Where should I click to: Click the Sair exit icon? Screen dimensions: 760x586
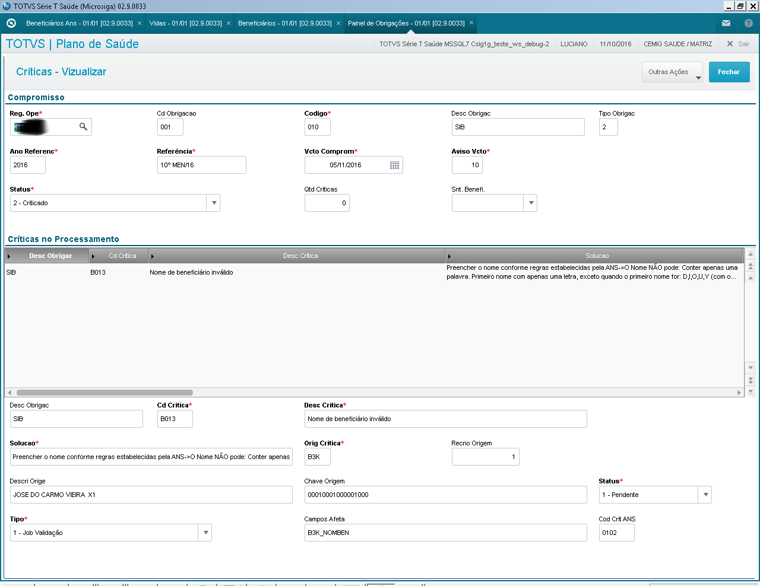pos(730,44)
